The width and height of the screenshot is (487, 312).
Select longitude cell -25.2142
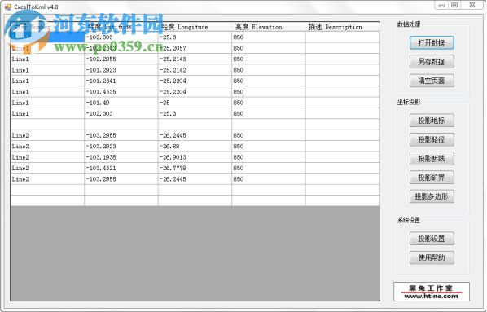(x=195, y=70)
